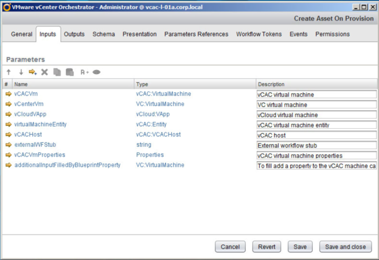379x260 pixels.
Task: Click the Orchestrator logo in the title bar
Action: [7, 7]
